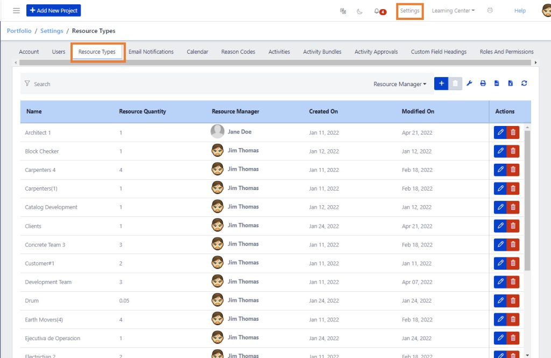Refresh the resource types list

tap(524, 83)
